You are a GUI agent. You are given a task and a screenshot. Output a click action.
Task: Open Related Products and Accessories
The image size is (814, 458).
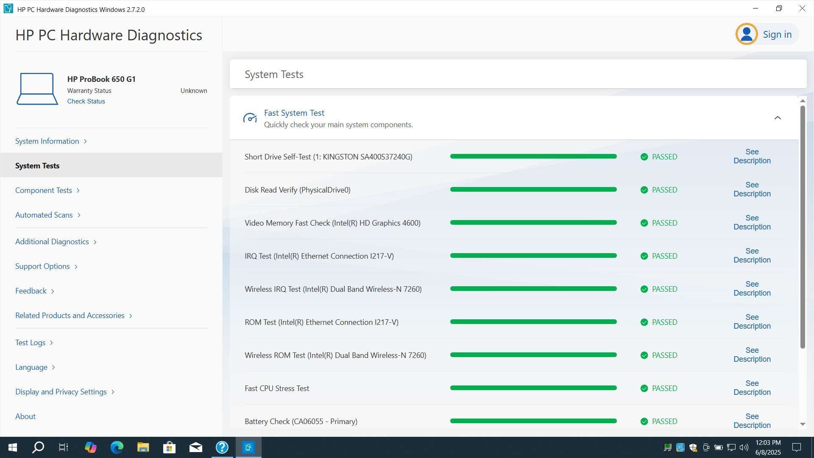click(74, 316)
